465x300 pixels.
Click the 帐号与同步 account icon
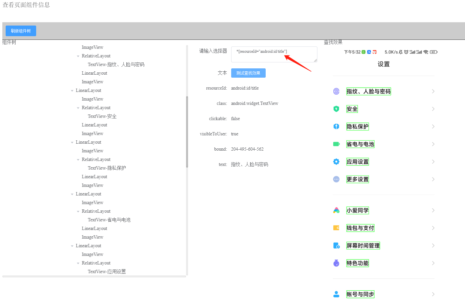click(x=336, y=294)
